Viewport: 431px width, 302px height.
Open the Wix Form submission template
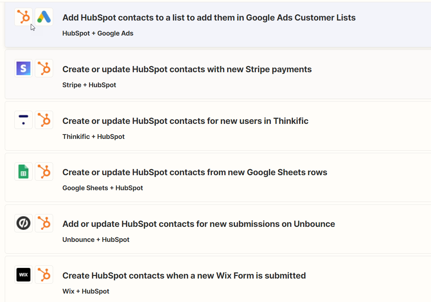184,275
